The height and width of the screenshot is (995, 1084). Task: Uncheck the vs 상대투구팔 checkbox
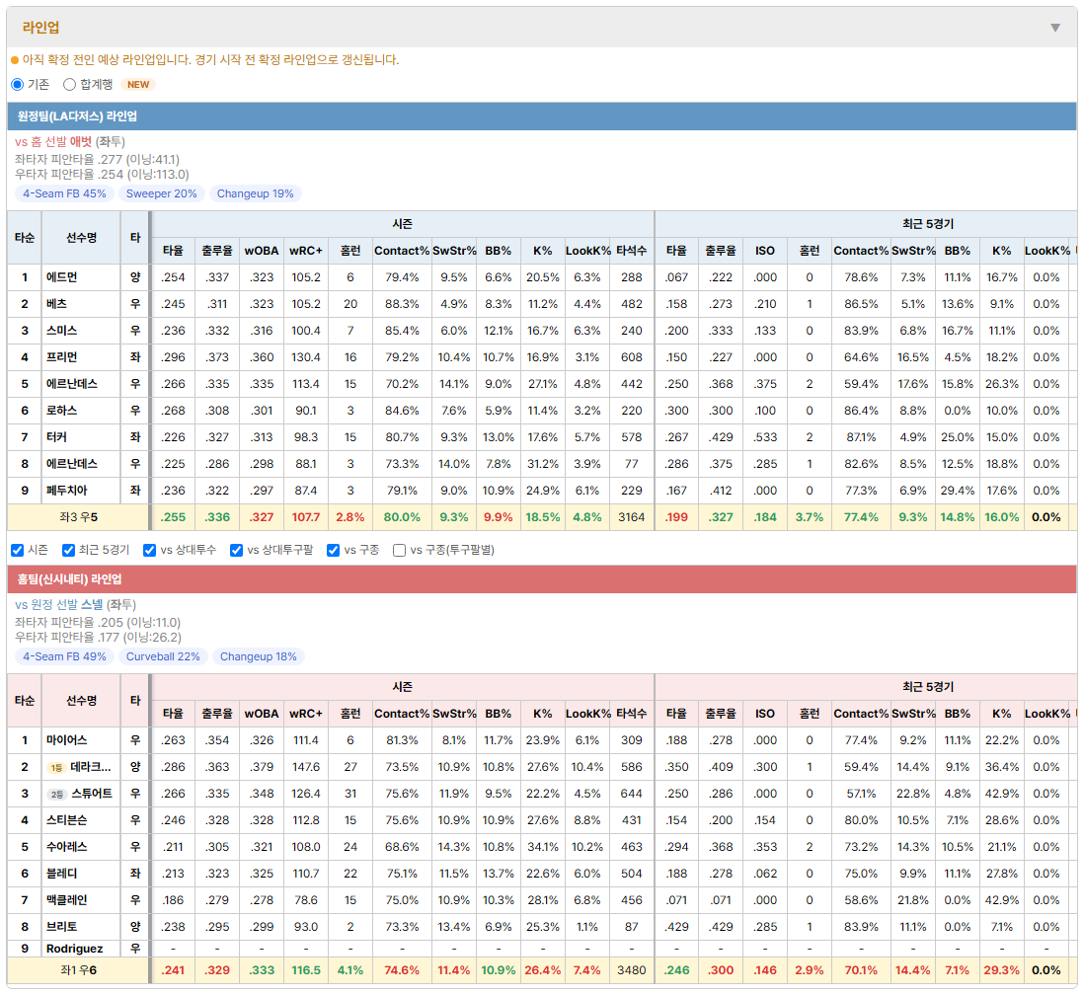pos(236,551)
